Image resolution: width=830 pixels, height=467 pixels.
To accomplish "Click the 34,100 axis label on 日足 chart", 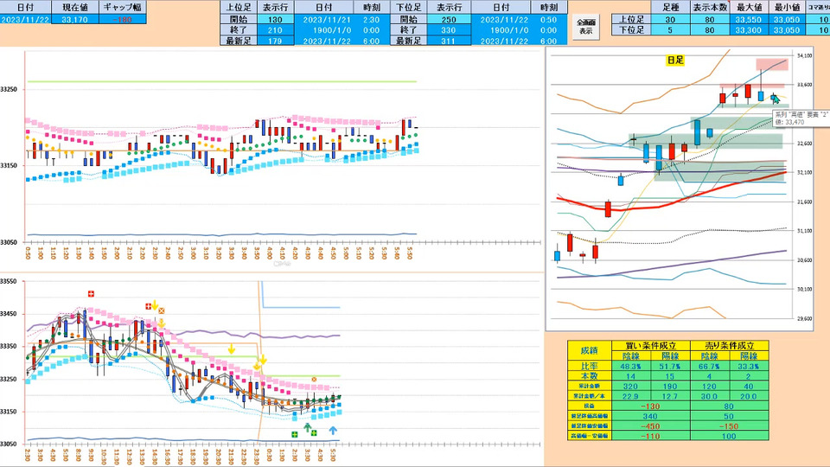I will pyautogui.click(x=804, y=55).
